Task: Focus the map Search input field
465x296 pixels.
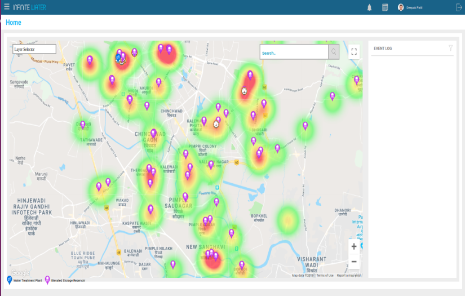Action: coord(294,52)
